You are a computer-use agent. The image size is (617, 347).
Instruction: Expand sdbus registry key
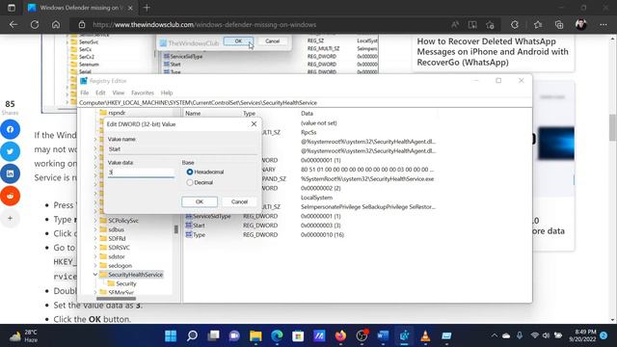click(x=95, y=229)
